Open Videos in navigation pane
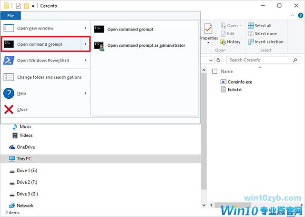 [x=22, y=135]
